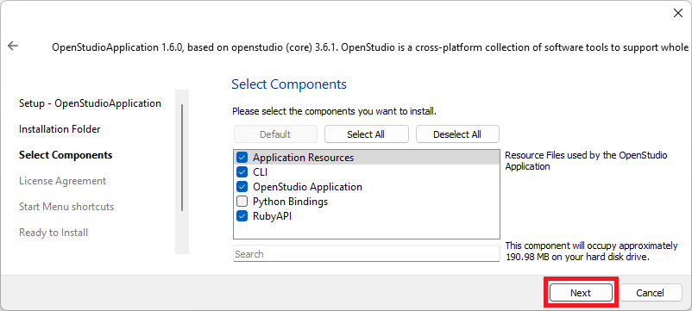This screenshot has width=692, height=311.
Task: Proceed with the Next button
Action: pos(581,293)
